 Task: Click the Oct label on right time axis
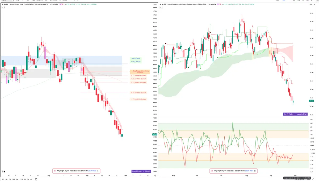tap(295, 175)
